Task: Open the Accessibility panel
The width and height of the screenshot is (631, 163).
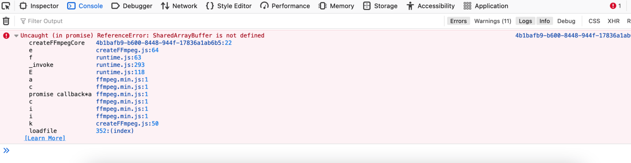Action: coord(431,6)
